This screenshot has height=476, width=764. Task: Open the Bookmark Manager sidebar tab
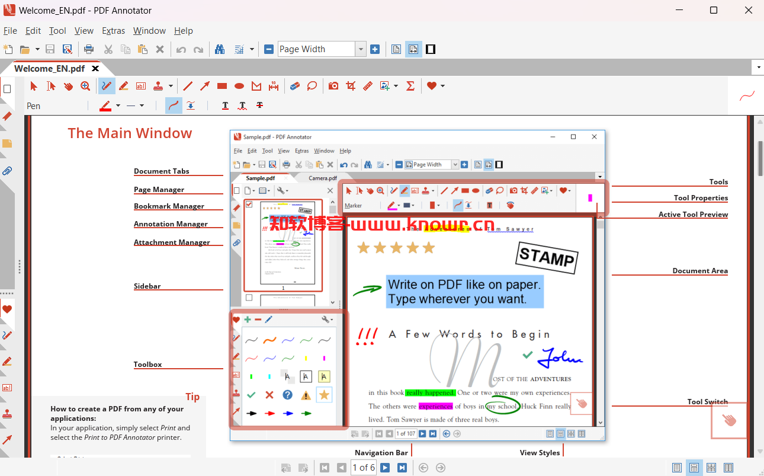[x=7, y=116]
